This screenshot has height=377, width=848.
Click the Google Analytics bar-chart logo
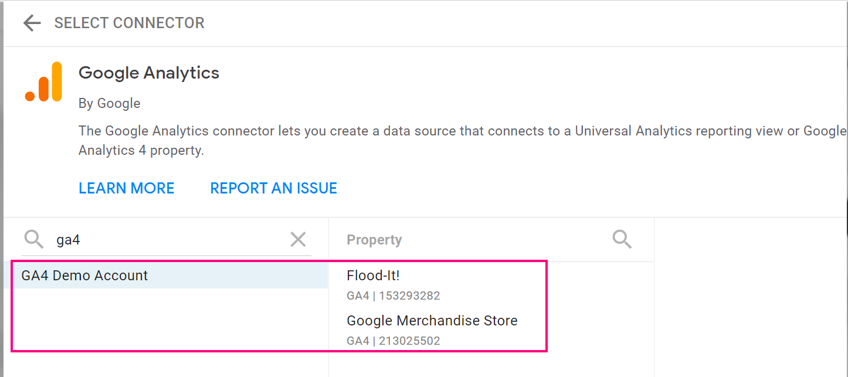tap(44, 82)
